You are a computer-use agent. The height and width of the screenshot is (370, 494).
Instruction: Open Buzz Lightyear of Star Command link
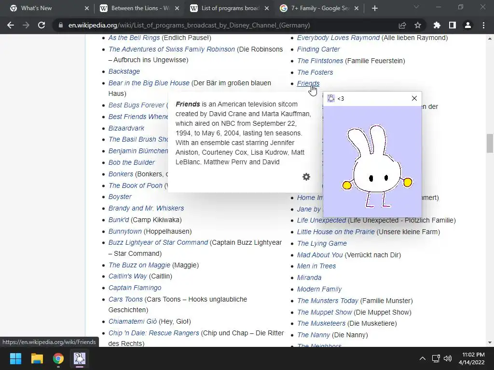click(x=158, y=243)
